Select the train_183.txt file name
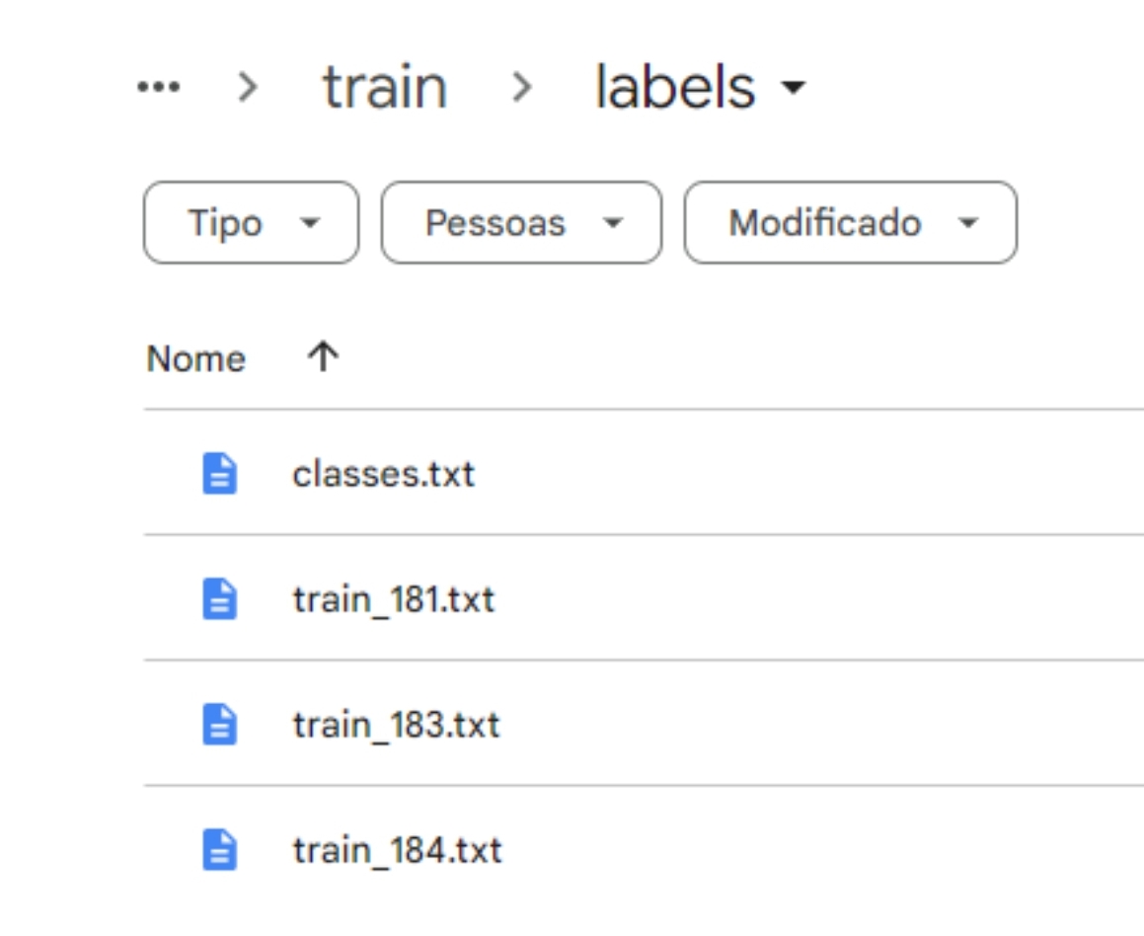 (396, 725)
